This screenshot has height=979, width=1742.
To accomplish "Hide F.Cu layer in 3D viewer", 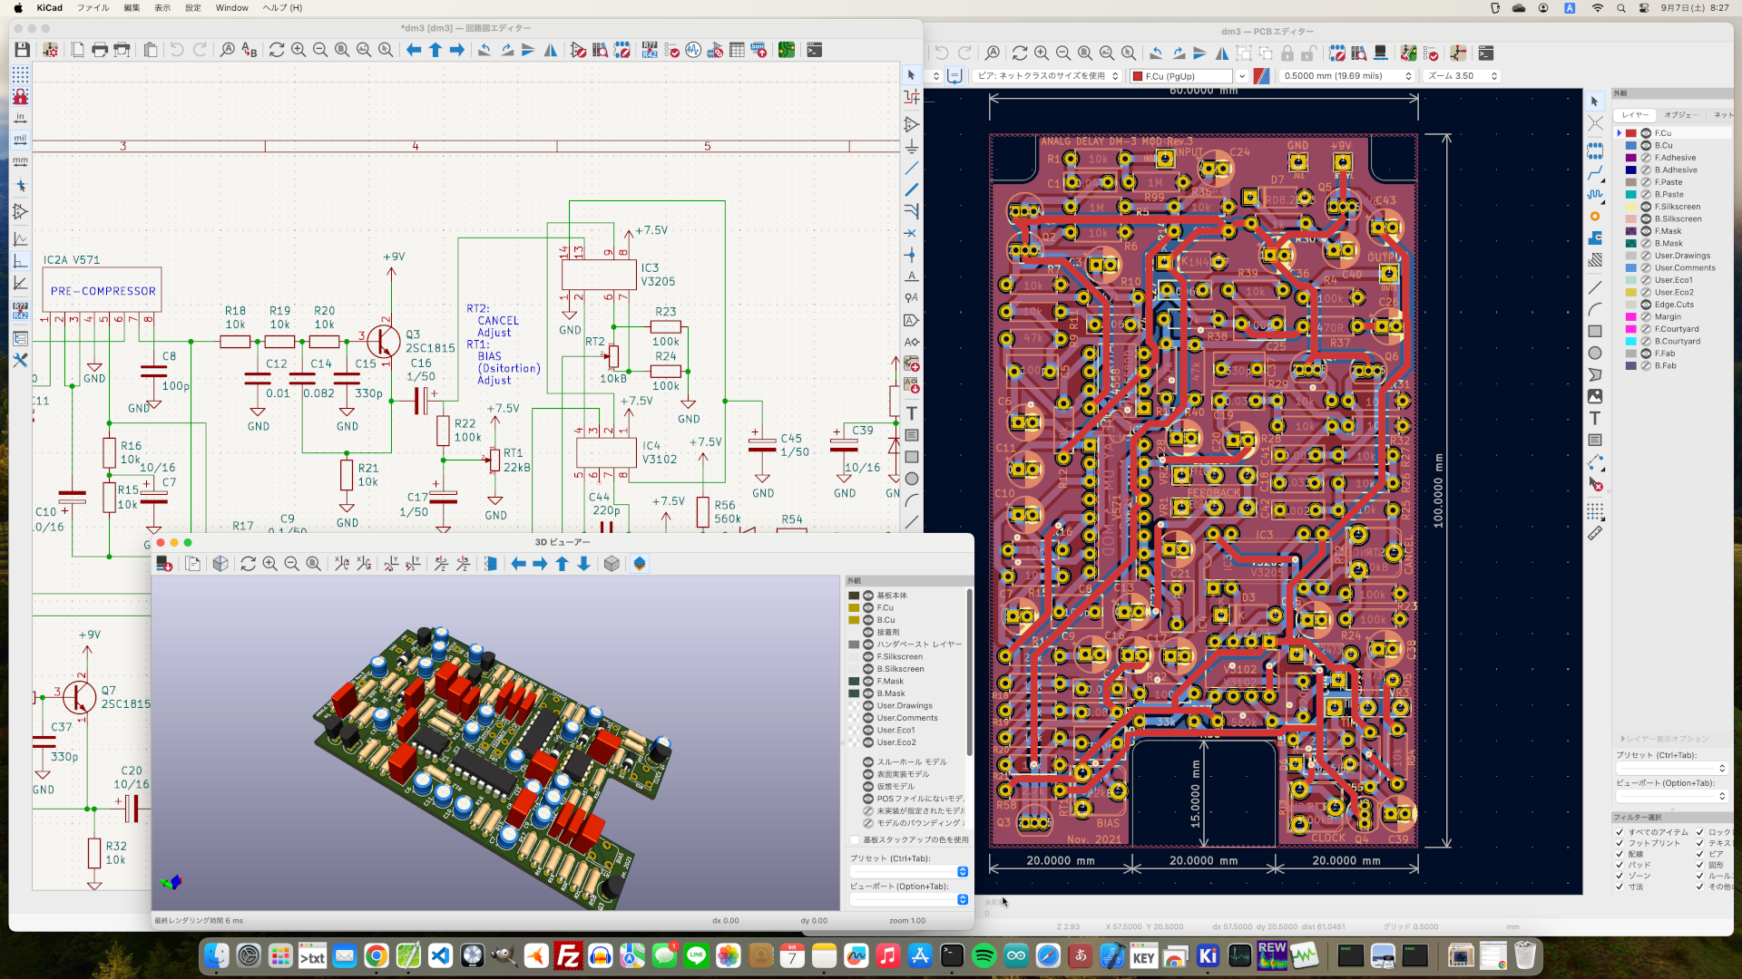I will pyautogui.click(x=868, y=608).
